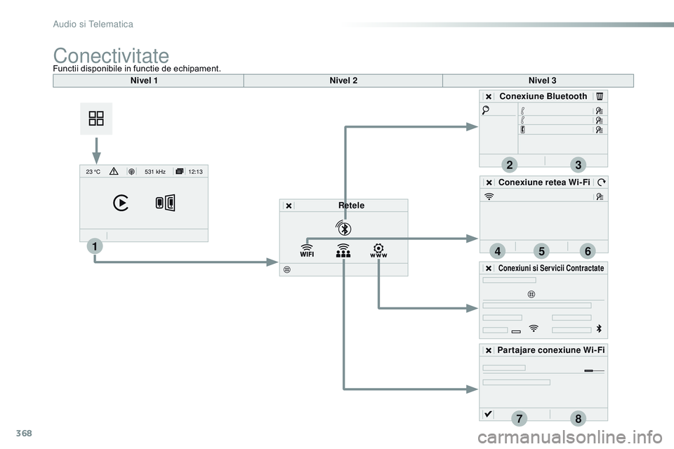This screenshot has height=449, width=674.
Task: Click the Nivel 2 column header
Action: (x=343, y=81)
